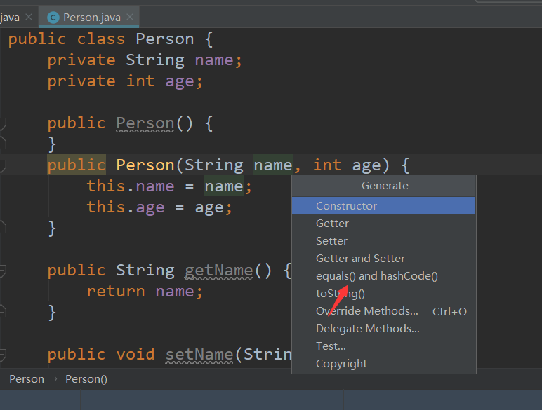Collapse the getName() method fold marker
This screenshot has width=542, height=410.
3,271
